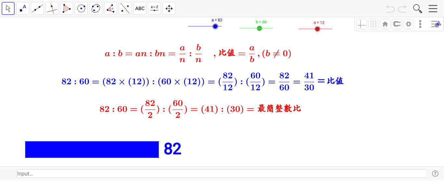Select the Angle measurement tool
The height and width of the screenshot is (181, 444).
pos(111,8)
